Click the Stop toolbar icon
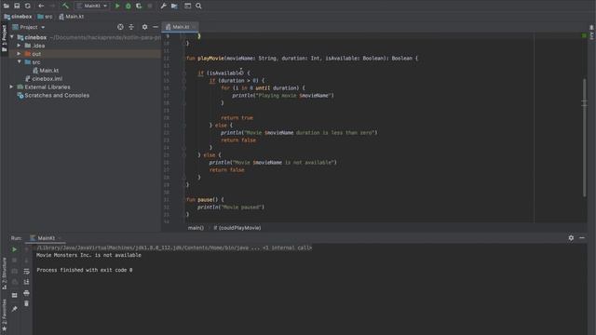Screen dimensions: 596x335 pyautogui.click(x=150, y=6)
